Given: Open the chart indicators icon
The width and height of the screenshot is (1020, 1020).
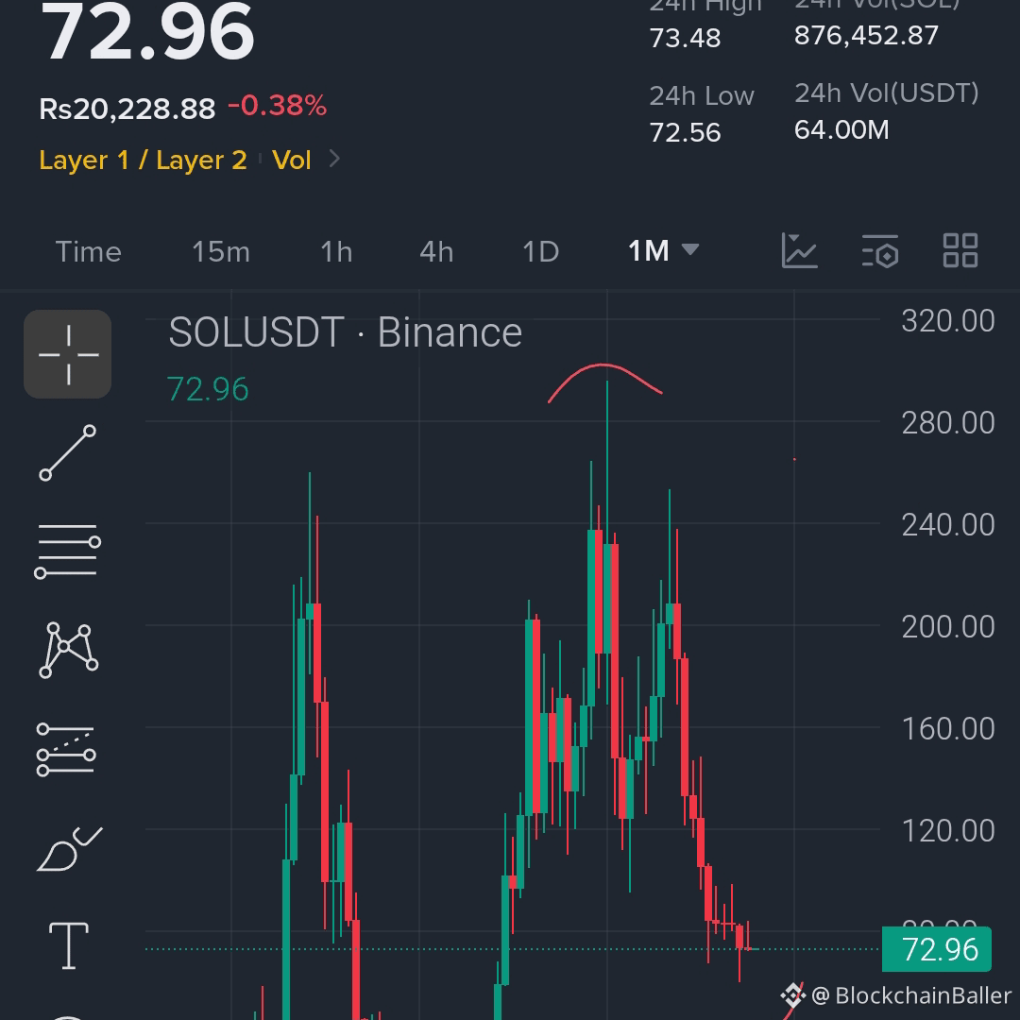Looking at the screenshot, I should [799, 250].
